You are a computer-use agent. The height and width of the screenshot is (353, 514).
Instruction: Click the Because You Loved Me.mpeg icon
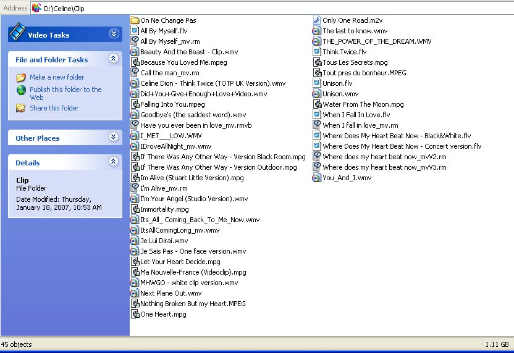point(135,62)
